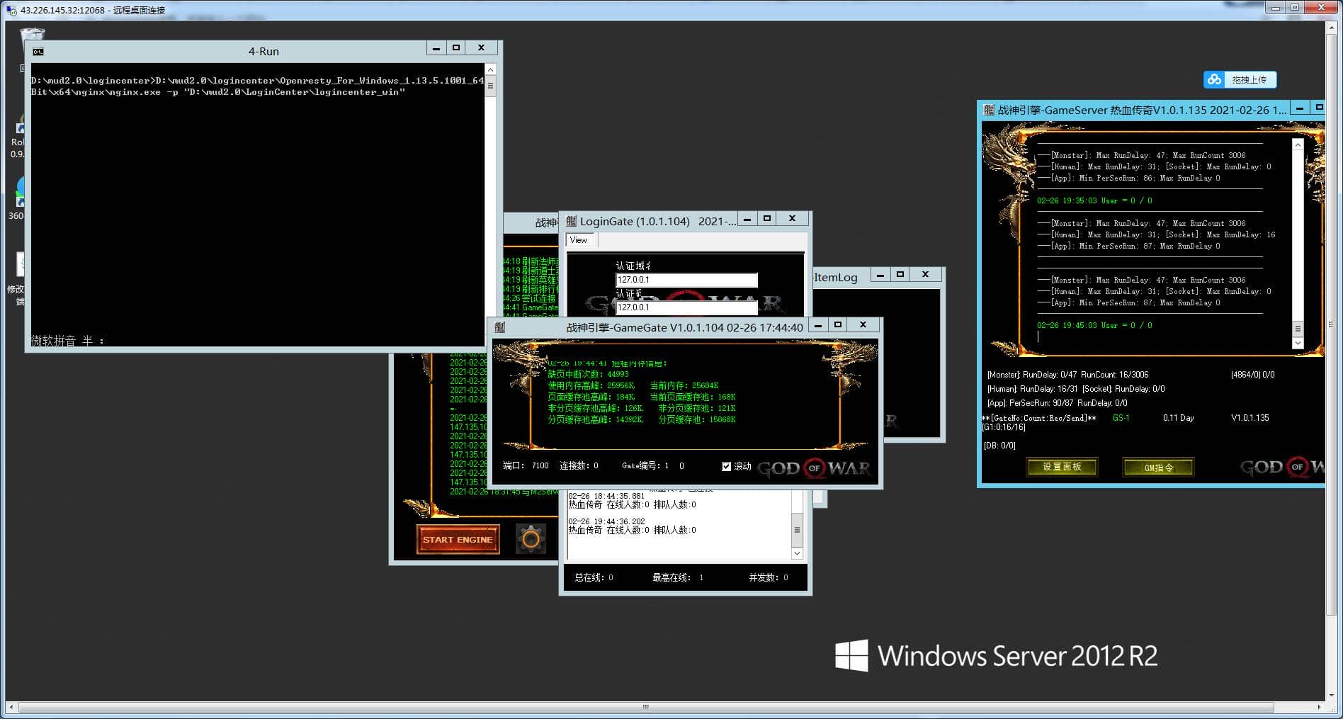
Task: Click the second 127.0.0.1 field in LoginGate
Action: click(686, 307)
